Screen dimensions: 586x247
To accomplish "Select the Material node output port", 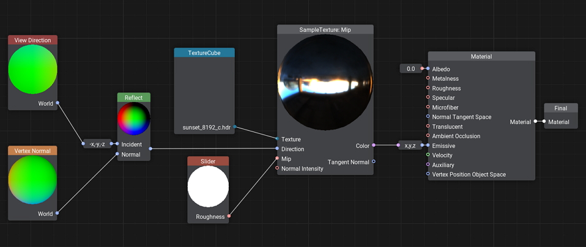I will (535, 122).
